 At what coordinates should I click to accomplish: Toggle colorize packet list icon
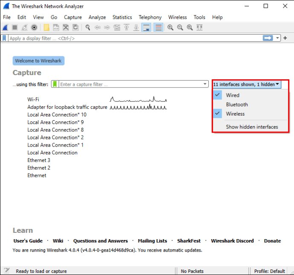(x=158, y=27)
